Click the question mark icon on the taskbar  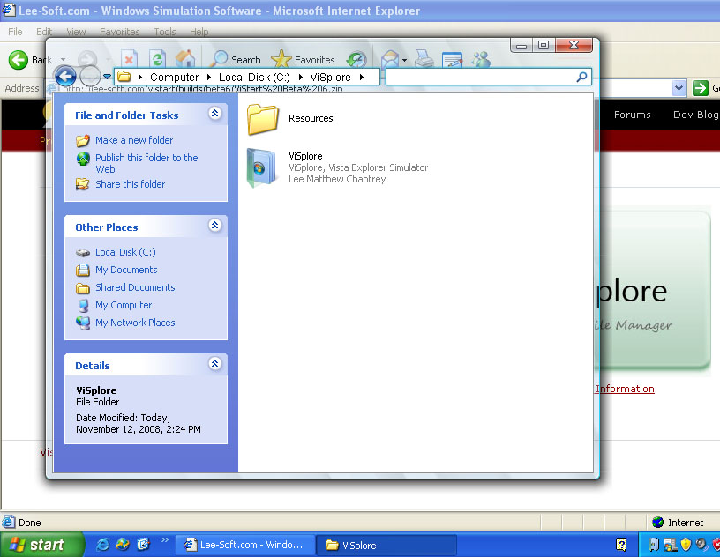pyautogui.click(x=621, y=545)
